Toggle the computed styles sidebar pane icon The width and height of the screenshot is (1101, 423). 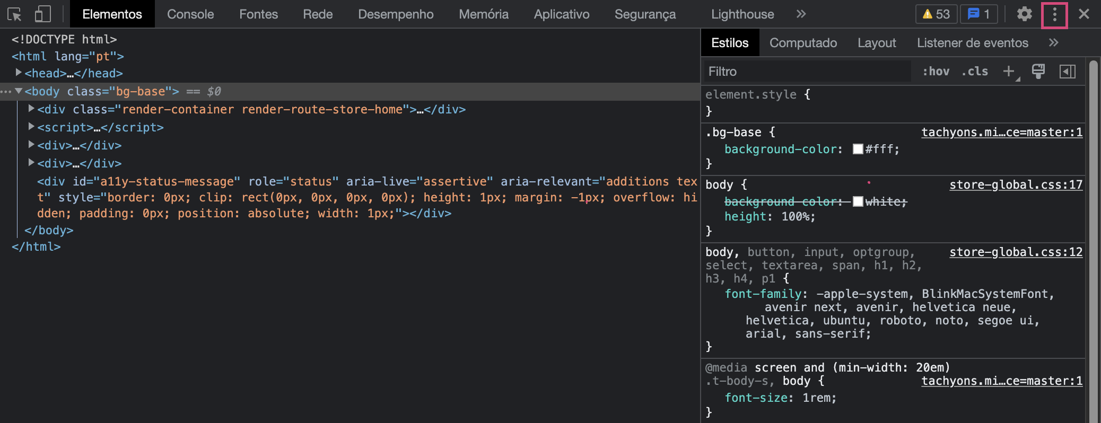pyautogui.click(x=1067, y=72)
